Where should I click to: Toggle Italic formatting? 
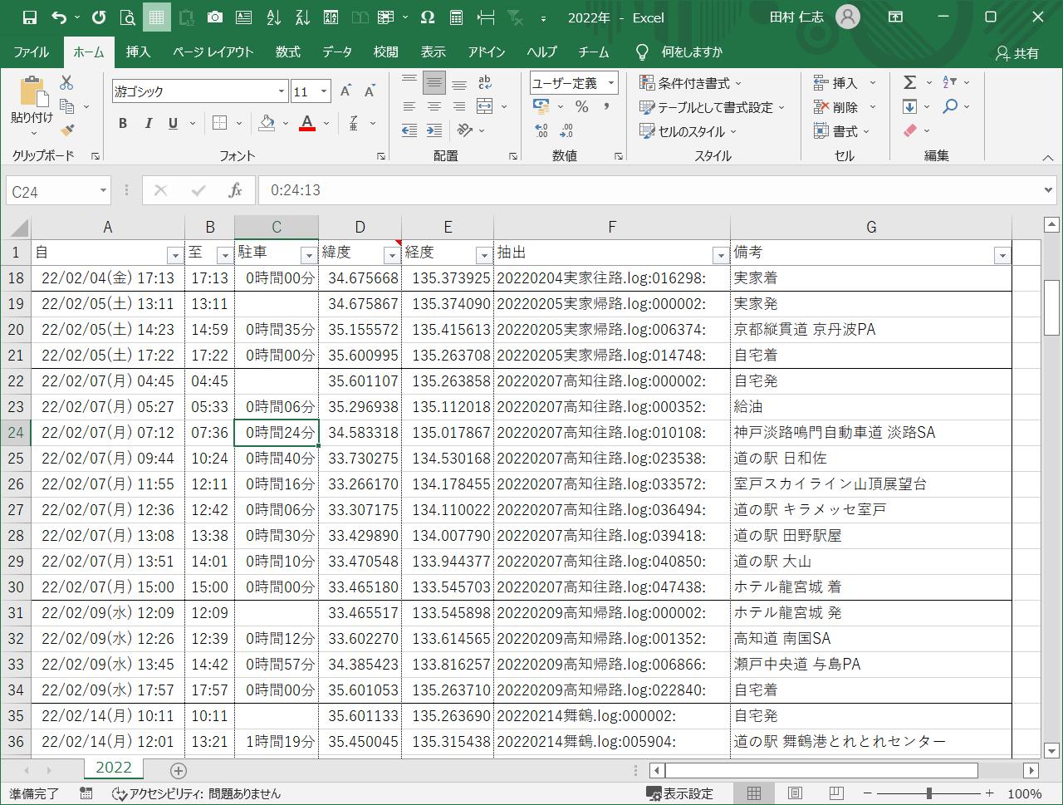click(148, 123)
